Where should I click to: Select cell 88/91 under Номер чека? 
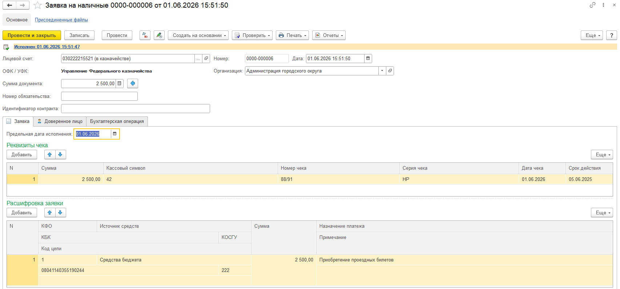pyautogui.click(x=339, y=179)
